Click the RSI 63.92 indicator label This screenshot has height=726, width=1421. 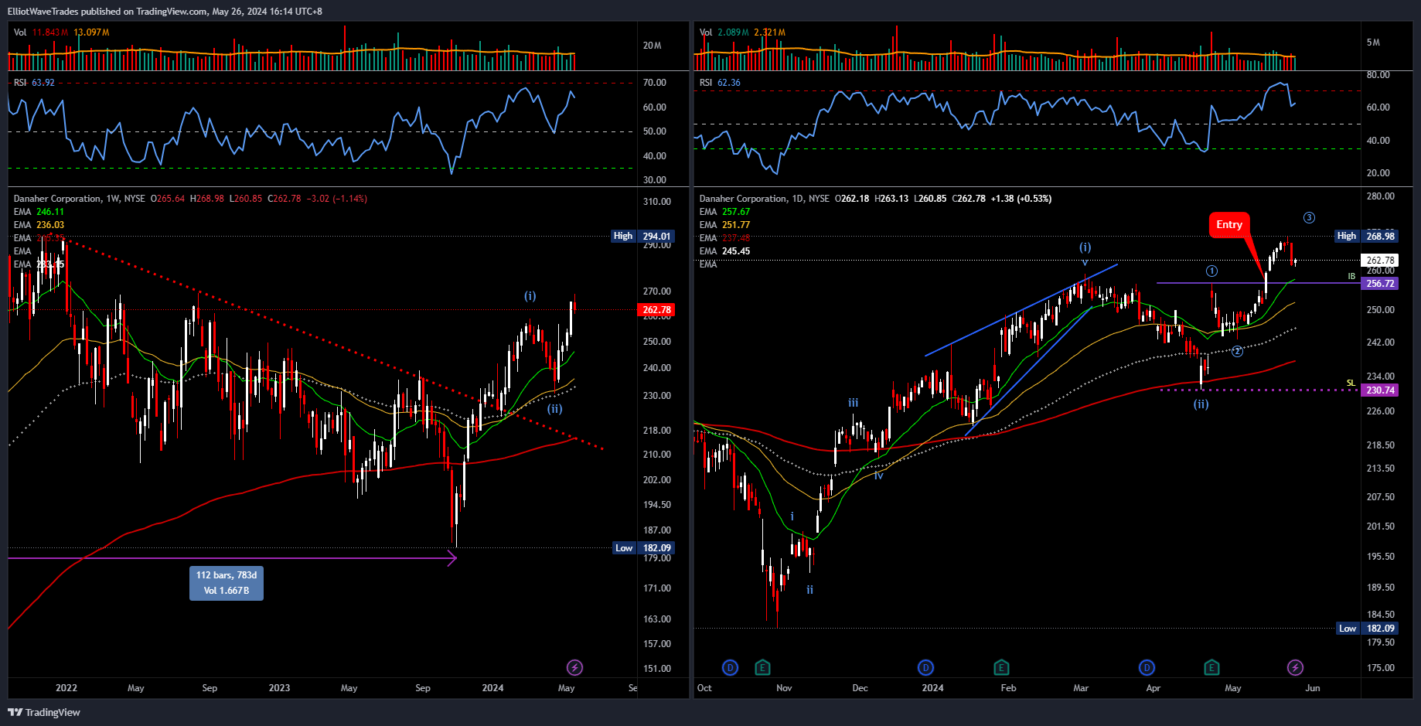pos(34,83)
